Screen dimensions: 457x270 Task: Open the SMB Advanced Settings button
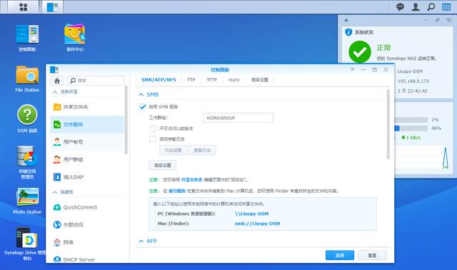point(162,165)
